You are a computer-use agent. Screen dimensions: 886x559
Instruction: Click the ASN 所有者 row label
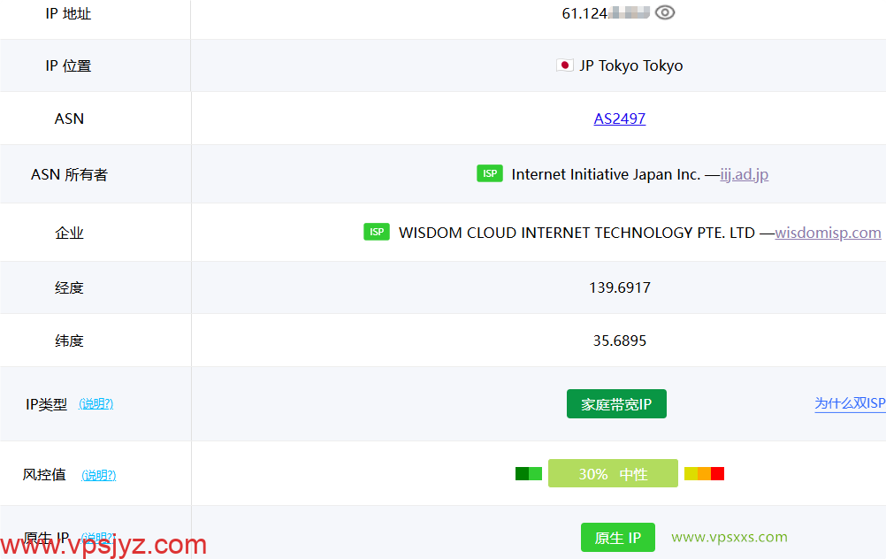tap(69, 174)
